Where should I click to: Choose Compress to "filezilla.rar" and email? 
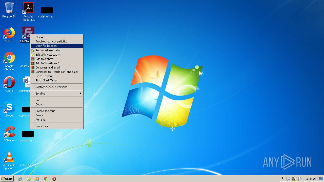[57, 72]
